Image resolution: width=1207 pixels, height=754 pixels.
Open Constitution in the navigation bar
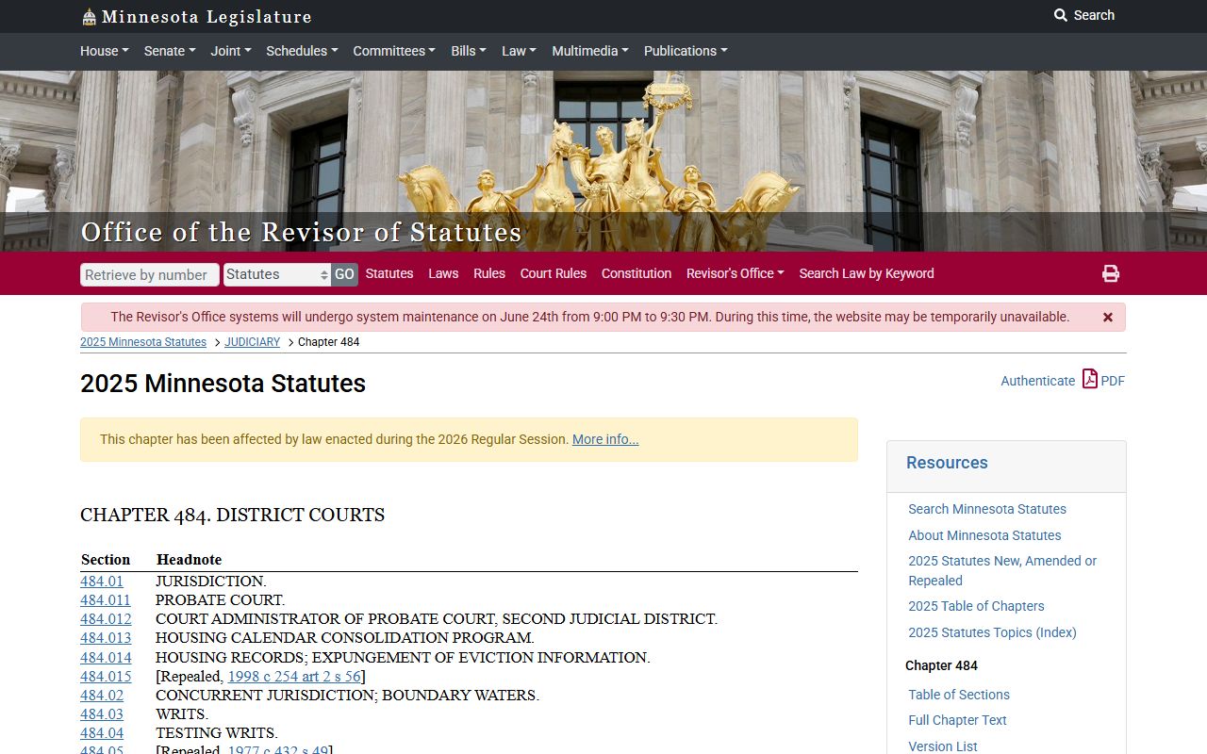coord(637,273)
